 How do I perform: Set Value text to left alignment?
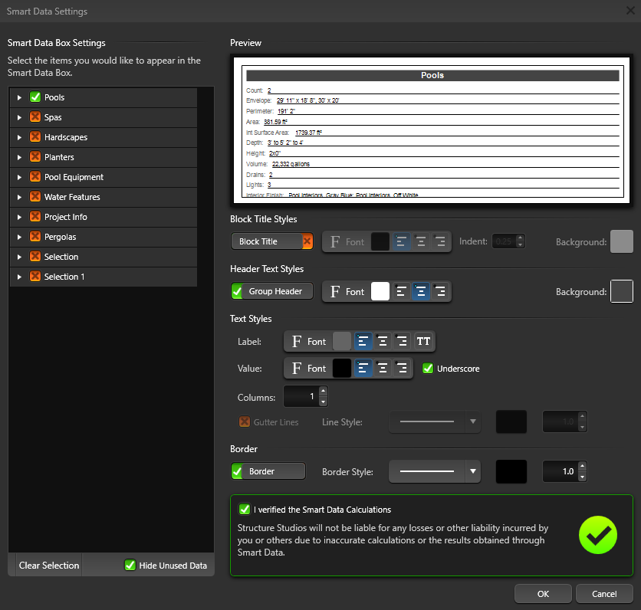[x=363, y=369]
